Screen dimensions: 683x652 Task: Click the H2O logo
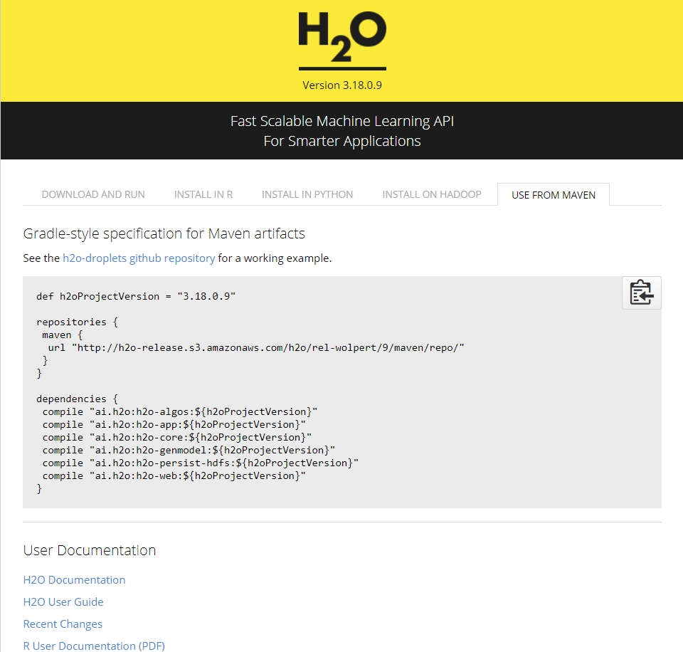(342, 40)
